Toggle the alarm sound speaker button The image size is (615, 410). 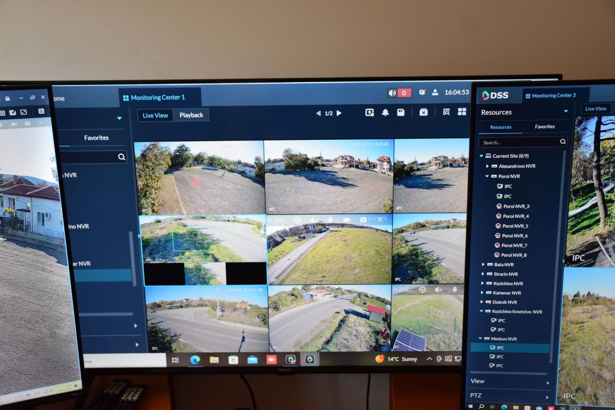(392, 93)
